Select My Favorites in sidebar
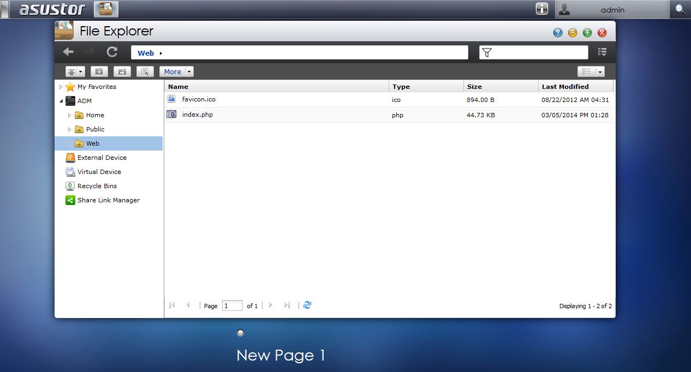The width and height of the screenshot is (691, 372). click(x=97, y=87)
